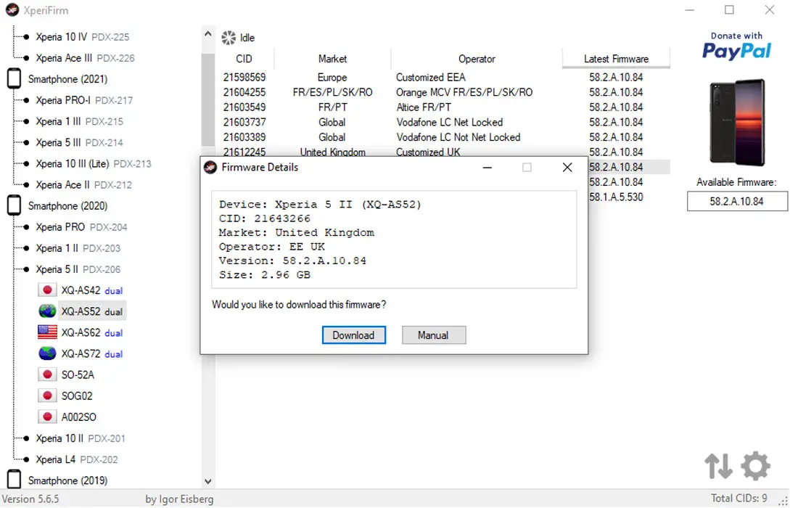The width and height of the screenshot is (790, 508).
Task: Select the Japan flag beside XQ-AS42
Action: click(x=47, y=290)
